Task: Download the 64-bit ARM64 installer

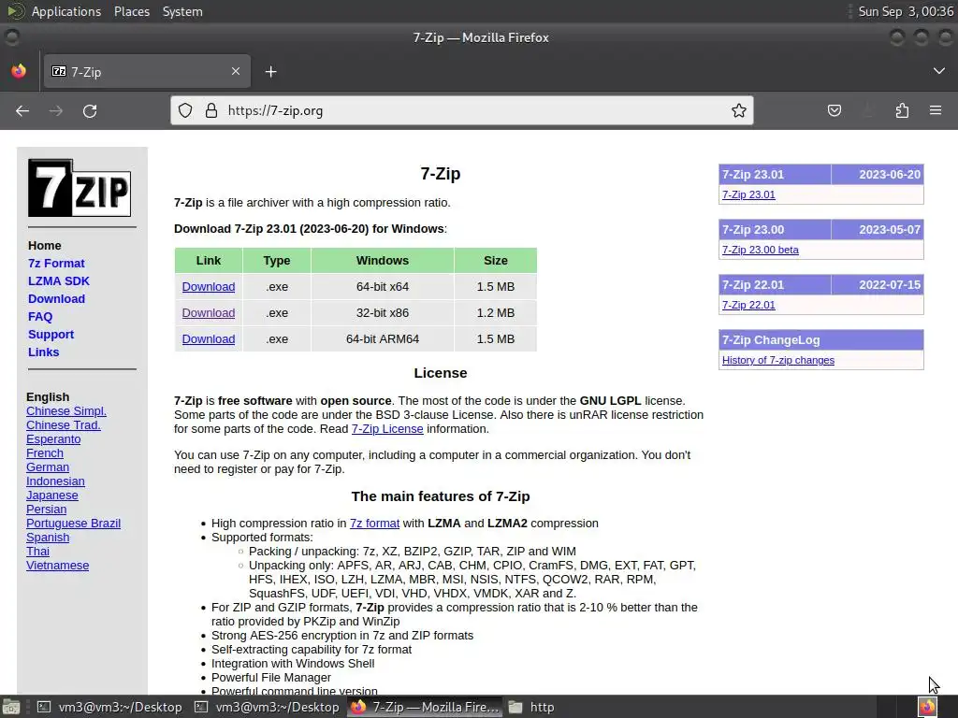Action: (209, 338)
